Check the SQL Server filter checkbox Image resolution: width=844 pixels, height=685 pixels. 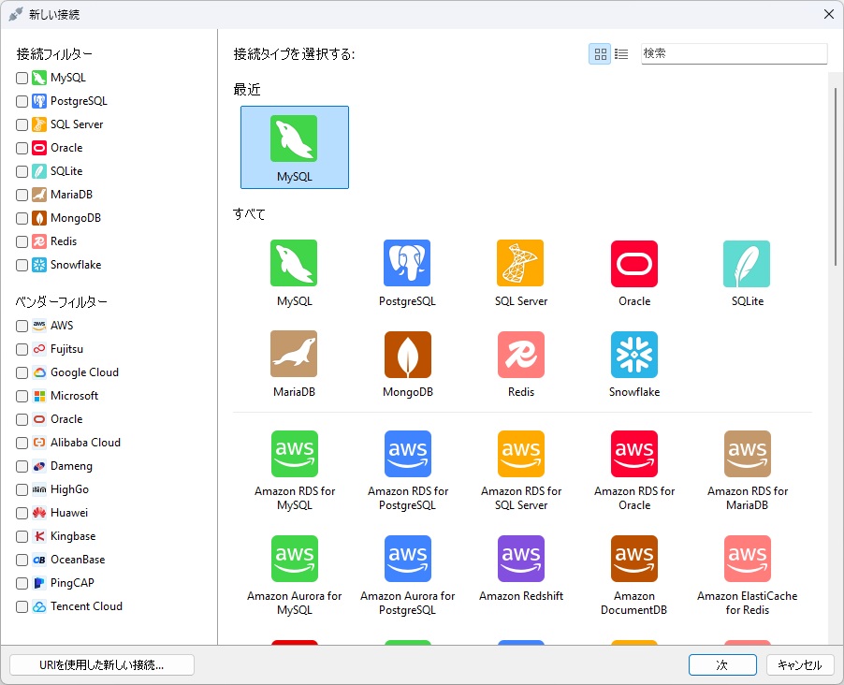(22, 125)
